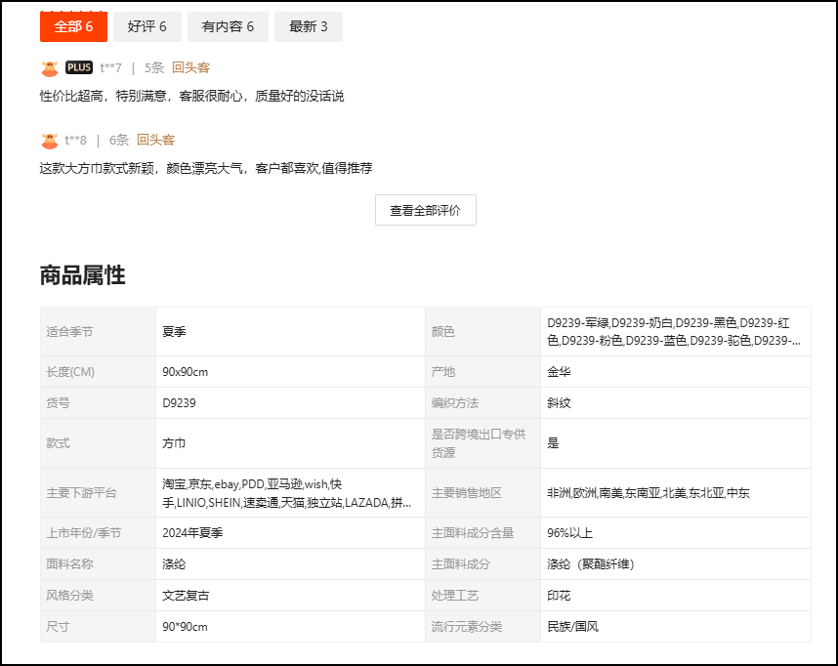Click the 货号 attribute label
Image resolution: width=838 pixels, height=666 pixels.
coord(58,403)
